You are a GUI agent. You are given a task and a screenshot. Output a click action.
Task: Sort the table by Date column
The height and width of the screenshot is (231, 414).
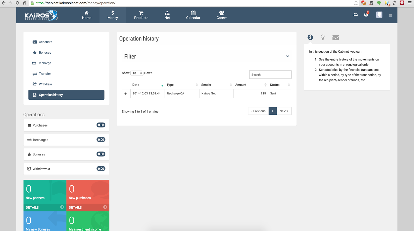147,85
